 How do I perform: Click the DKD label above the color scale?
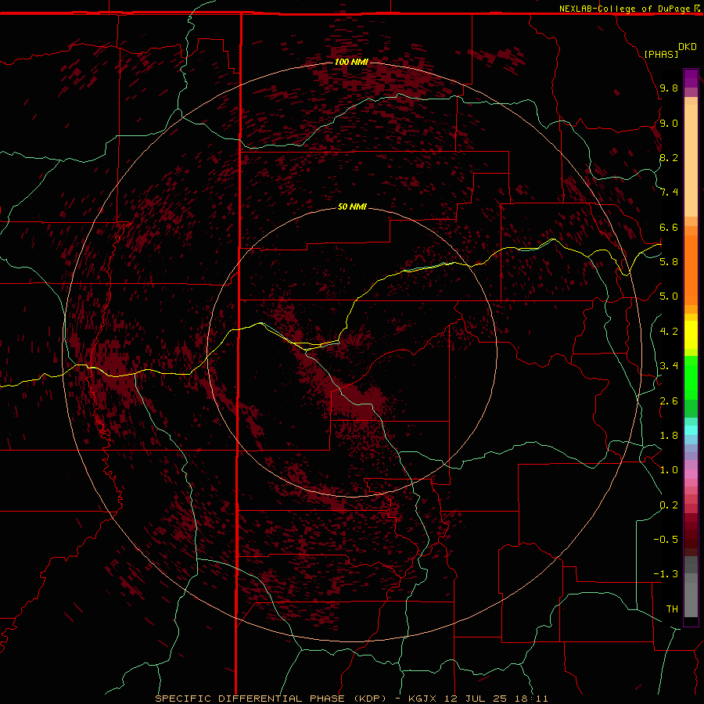pos(688,47)
